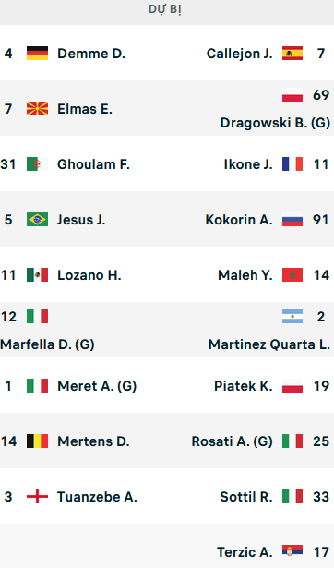This screenshot has width=334, height=568.
Task: Click the DỰ BỊ section header
Action: click(165, 9)
